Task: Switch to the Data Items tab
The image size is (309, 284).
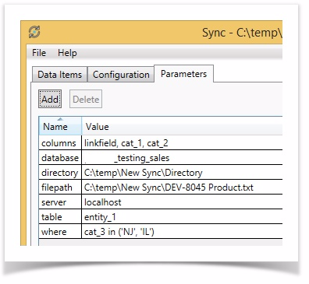Action: coord(59,75)
